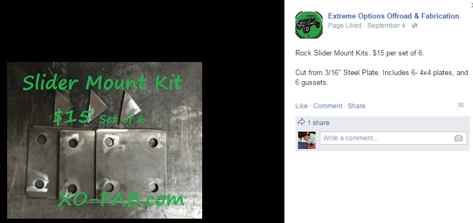
Task: View the 1 share details
Action: 318,123
